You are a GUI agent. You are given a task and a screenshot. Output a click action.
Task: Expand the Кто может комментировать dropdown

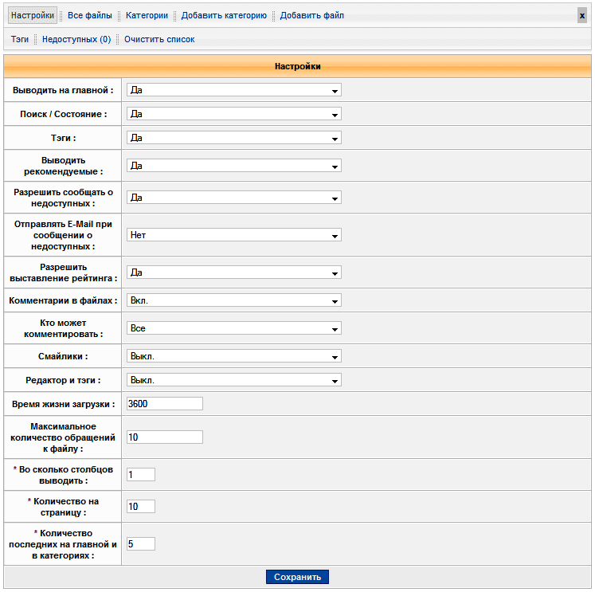click(234, 328)
